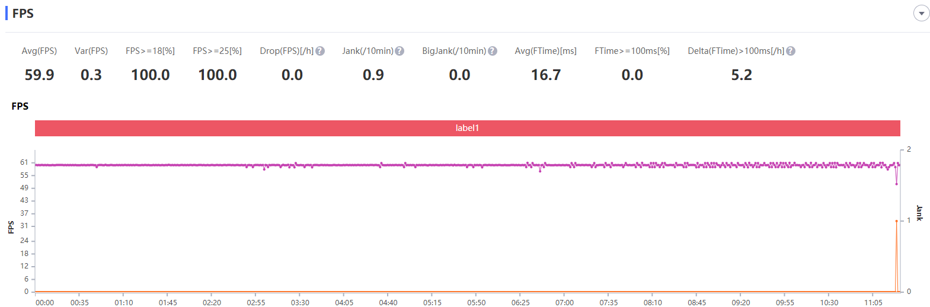The height and width of the screenshot is (307, 930).
Task: Open help icon next to Drop(FPS)[/h]
Action: (x=320, y=51)
